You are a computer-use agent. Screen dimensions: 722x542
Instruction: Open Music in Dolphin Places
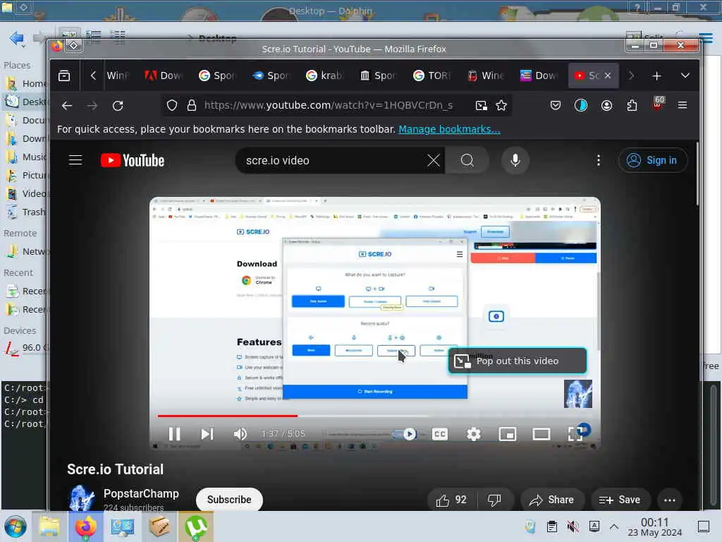click(27, 157)
